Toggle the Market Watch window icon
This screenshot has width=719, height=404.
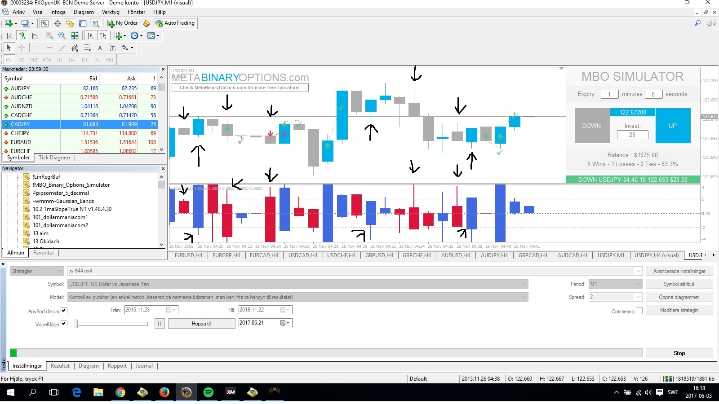pyautogui.click(x=44, y=23)
